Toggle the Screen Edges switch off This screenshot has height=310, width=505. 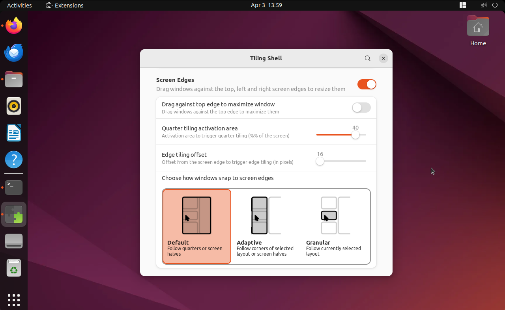367,84
